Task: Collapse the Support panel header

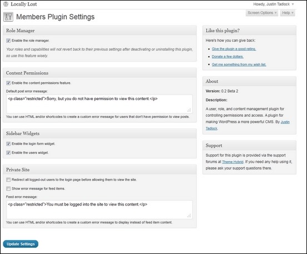Action: [x=249, y=146]
